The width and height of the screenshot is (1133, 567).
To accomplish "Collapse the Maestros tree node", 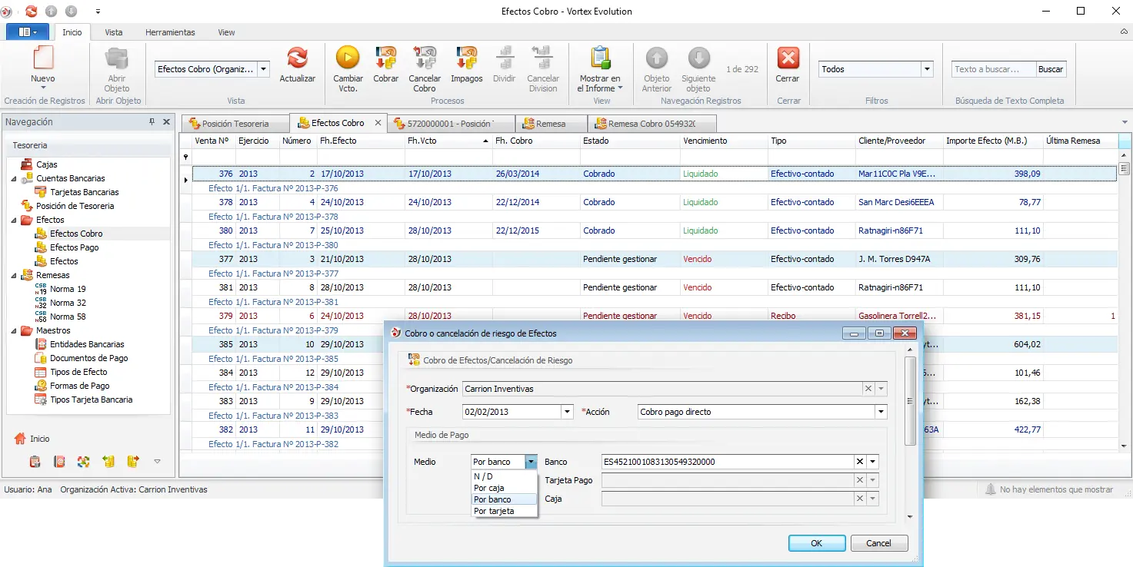I will (x=14, y=330).
